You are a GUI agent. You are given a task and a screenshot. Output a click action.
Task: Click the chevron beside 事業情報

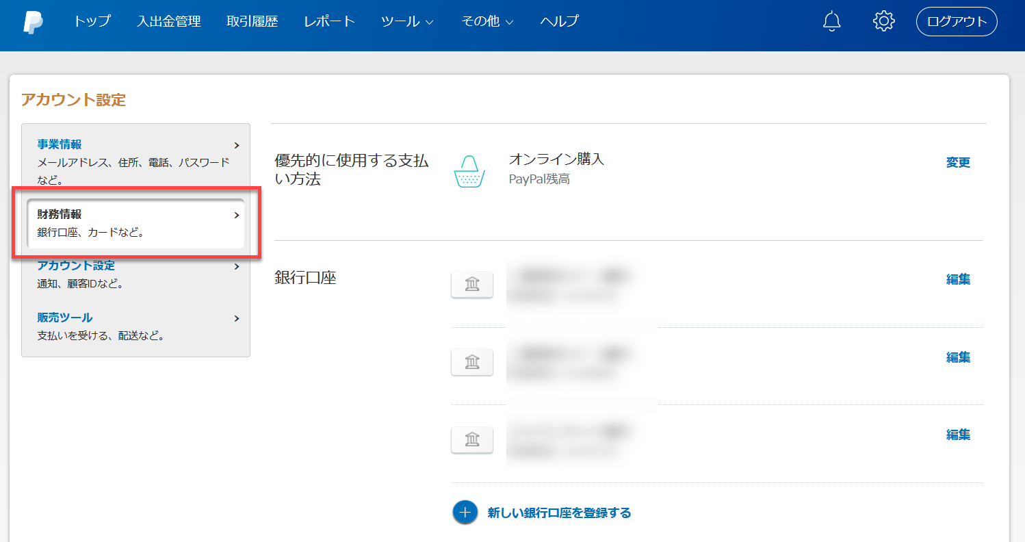tap(237, 145)
